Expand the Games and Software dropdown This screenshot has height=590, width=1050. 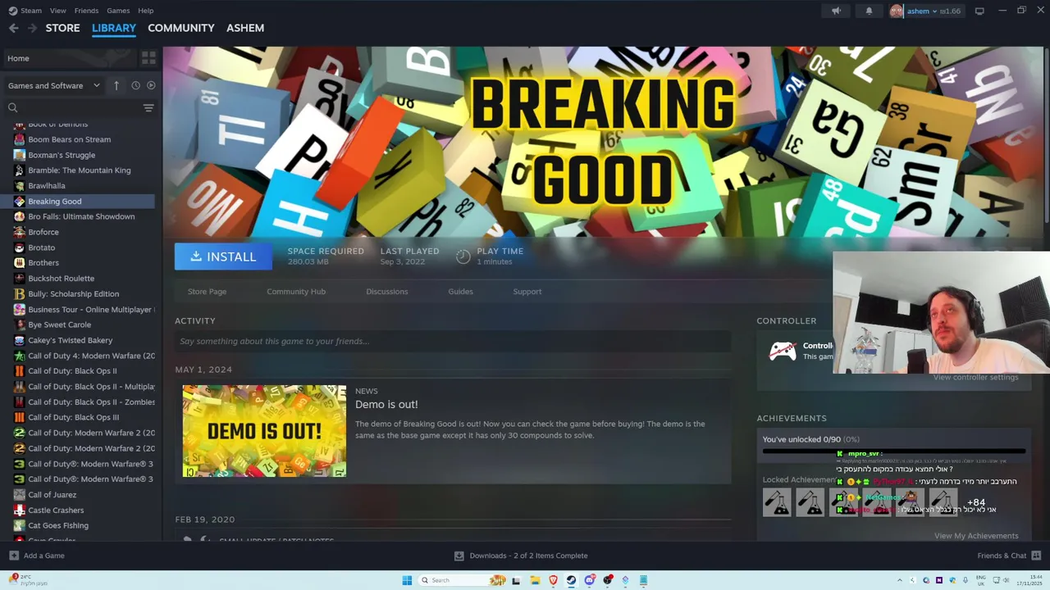54,85
